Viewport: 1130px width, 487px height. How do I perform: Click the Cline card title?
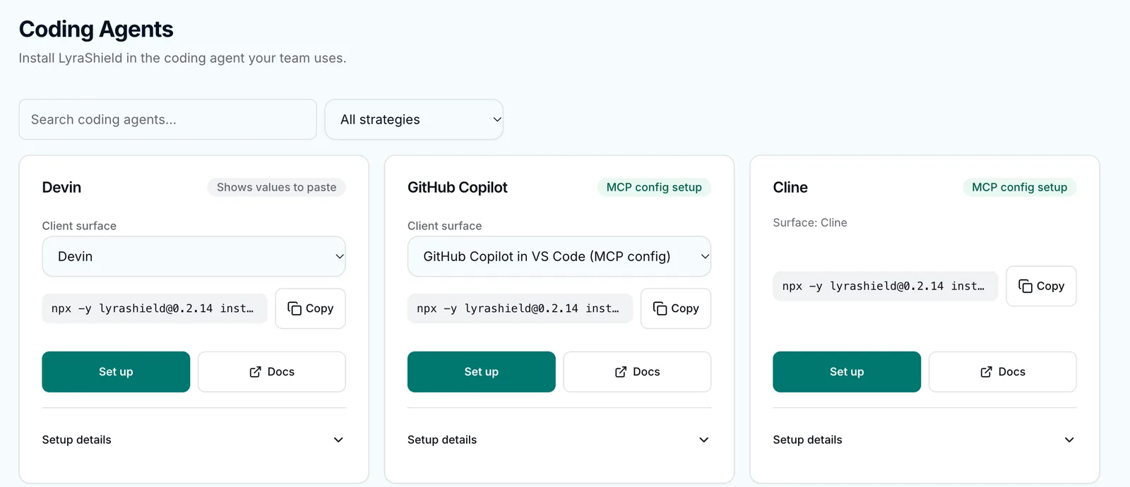point(790,187)
